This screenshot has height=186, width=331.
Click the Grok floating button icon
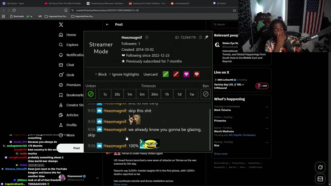(320, 167)
